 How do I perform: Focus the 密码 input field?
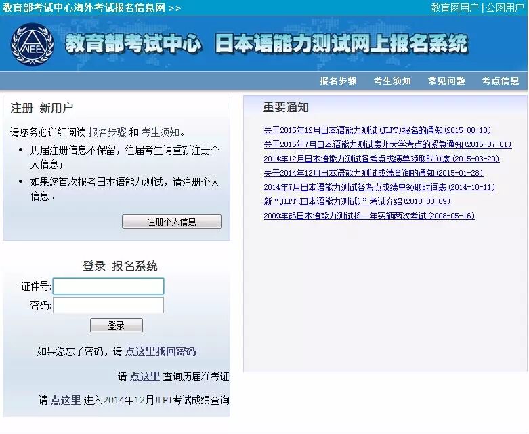(108, 305)
